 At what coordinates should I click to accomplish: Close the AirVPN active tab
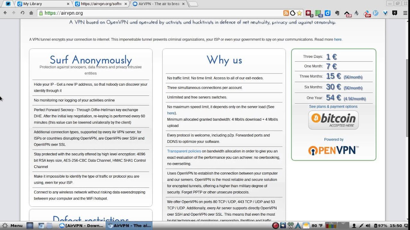(x=183, y=4)
